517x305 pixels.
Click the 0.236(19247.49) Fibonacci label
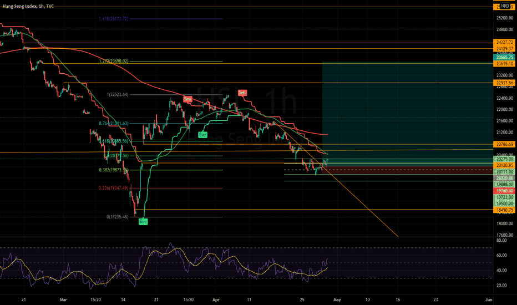tap(114, 188)
